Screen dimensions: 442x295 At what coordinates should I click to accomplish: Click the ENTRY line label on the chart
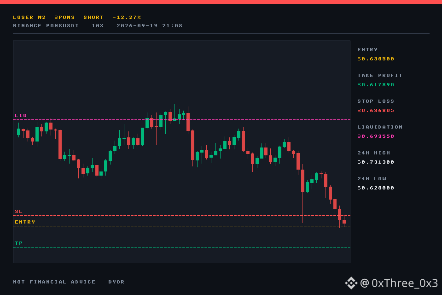(25, 222)
